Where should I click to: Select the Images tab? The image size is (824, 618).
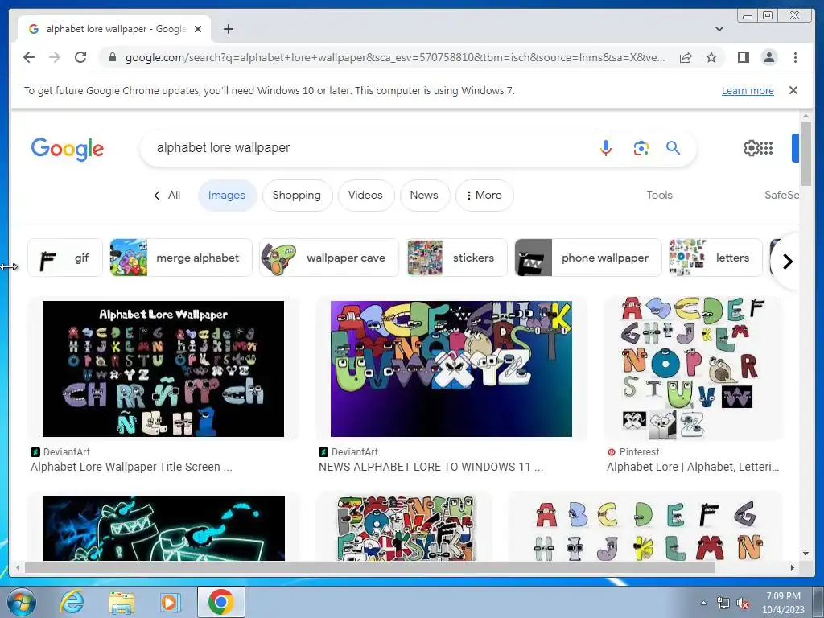pos(227,196)
